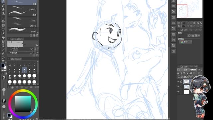Viewport: 213px width, 120px height.
Task: Open the layer blending mode dropdown
Action: [x=186, y=70]
